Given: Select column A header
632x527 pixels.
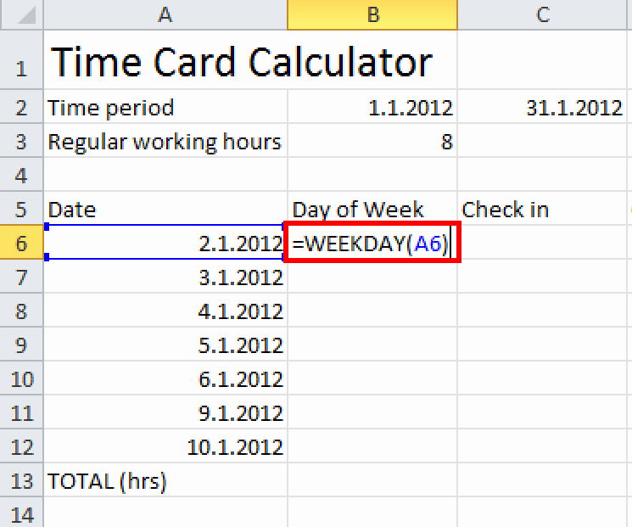Looking at the screenshot, I should coord(165,13).
